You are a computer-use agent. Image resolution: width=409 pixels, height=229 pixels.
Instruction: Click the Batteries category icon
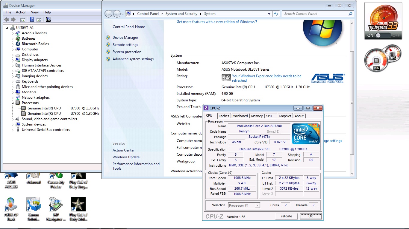(x=18, y=38)
